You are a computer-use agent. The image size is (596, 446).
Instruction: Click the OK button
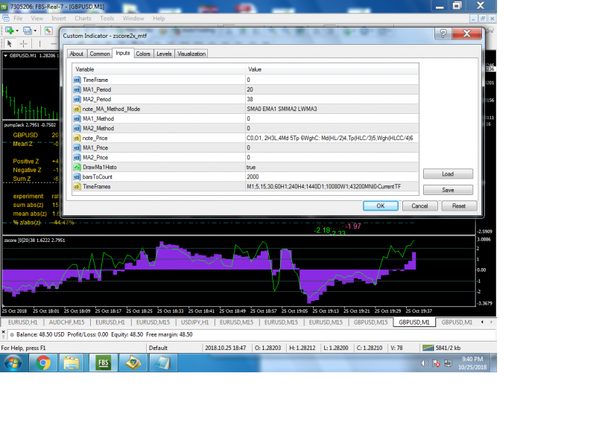[x=381, y=206]
